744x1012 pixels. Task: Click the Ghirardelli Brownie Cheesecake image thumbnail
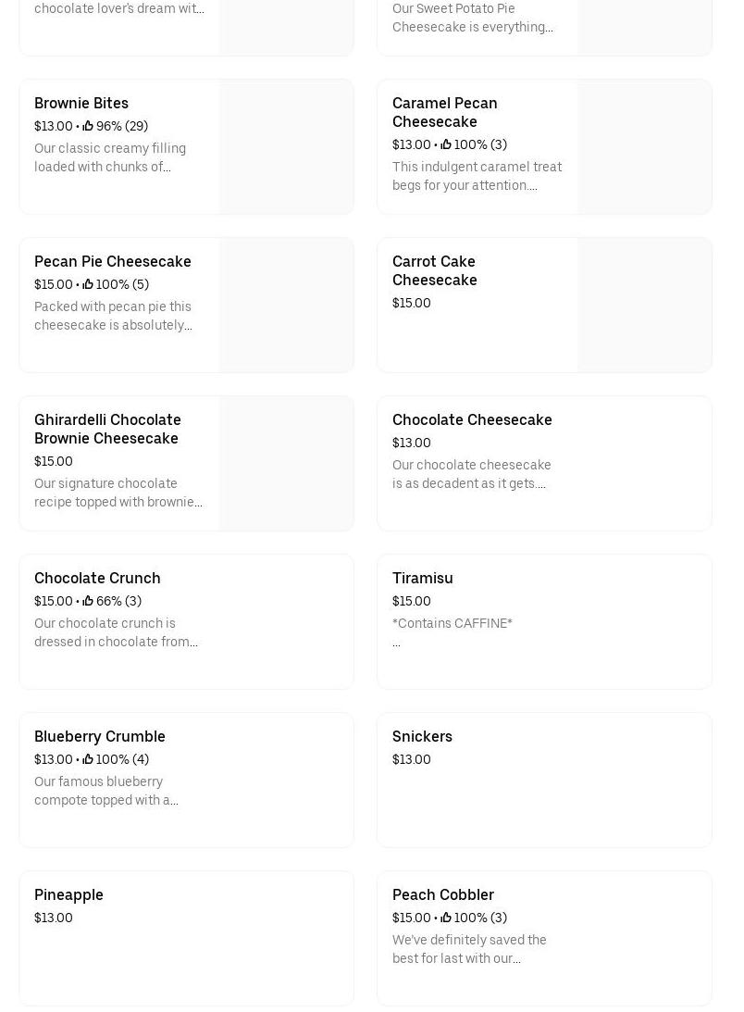287,463
